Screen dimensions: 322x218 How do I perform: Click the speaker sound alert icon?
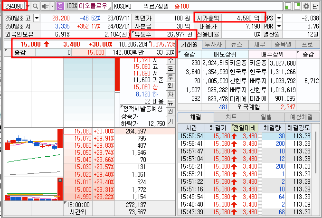(45, 6)
